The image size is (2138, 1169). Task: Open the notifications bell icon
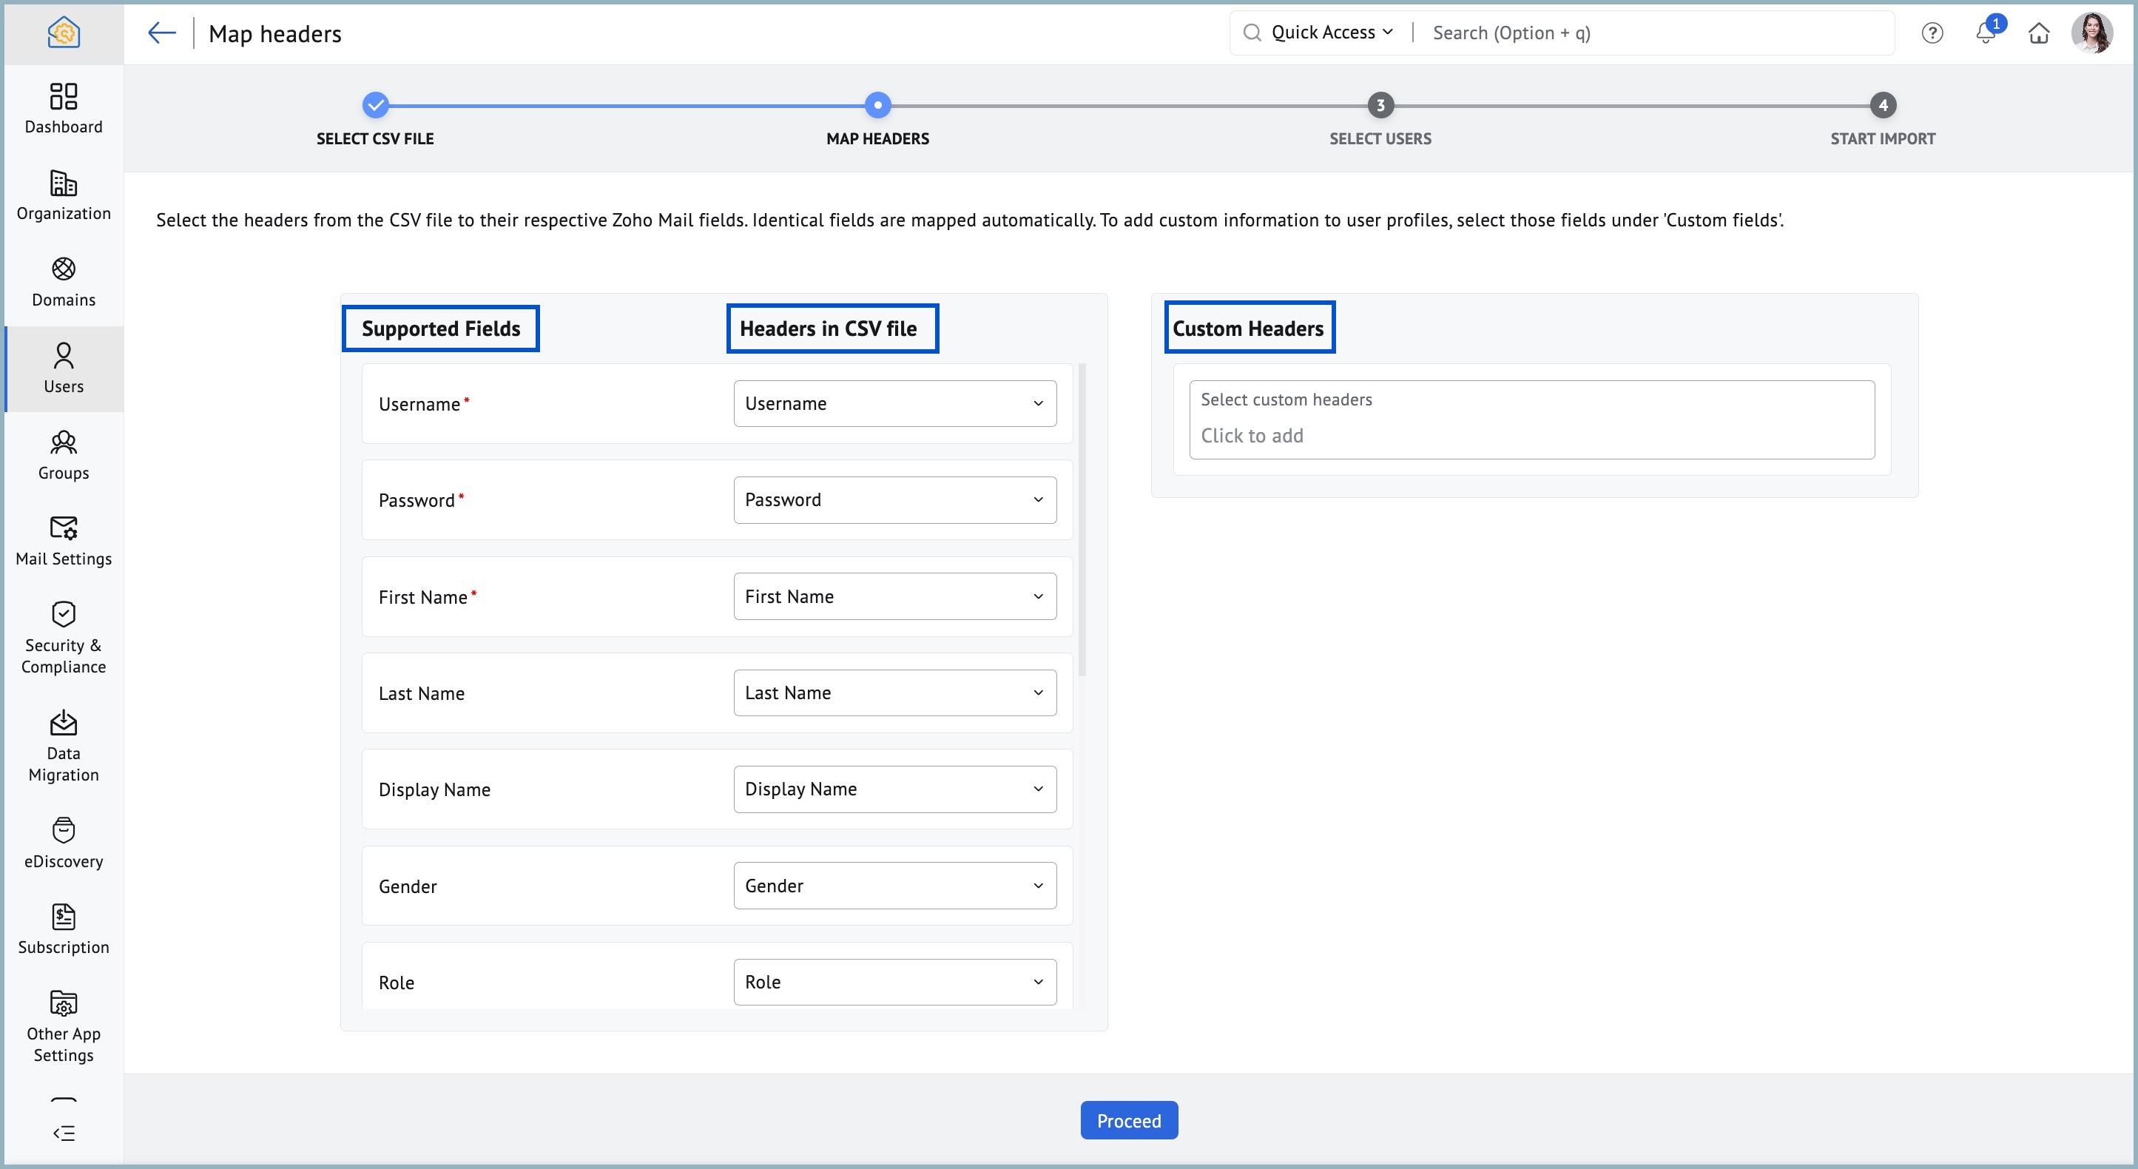pyautogui.click(x=1986, y=33)
